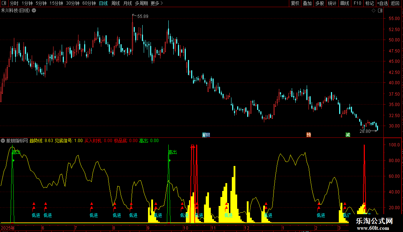Toggle the left sidebar panel icon
Image resolution: width=403 pixels, height=232 pixels.
[4, 3]
